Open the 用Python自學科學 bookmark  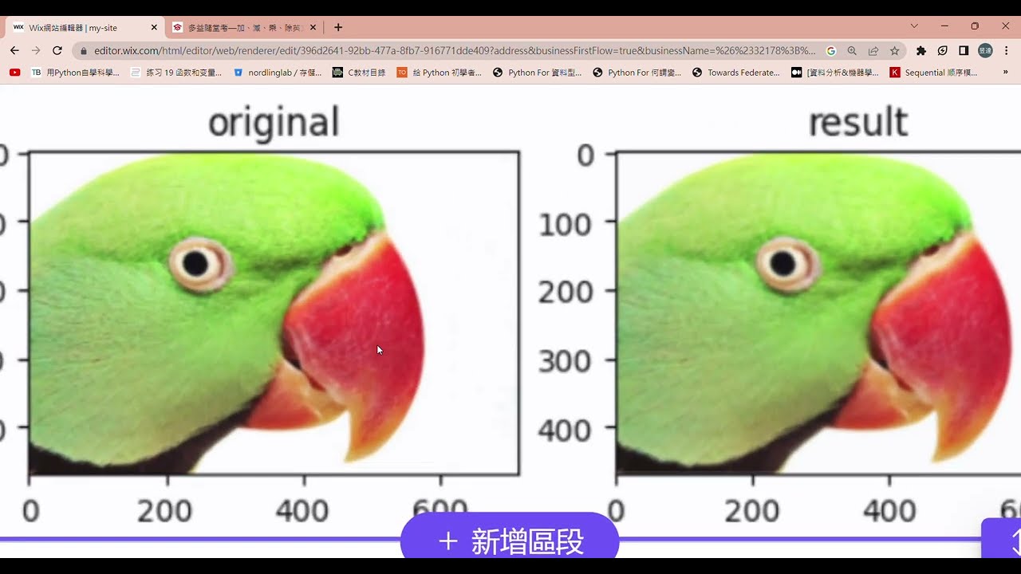(x=75, y=72)
